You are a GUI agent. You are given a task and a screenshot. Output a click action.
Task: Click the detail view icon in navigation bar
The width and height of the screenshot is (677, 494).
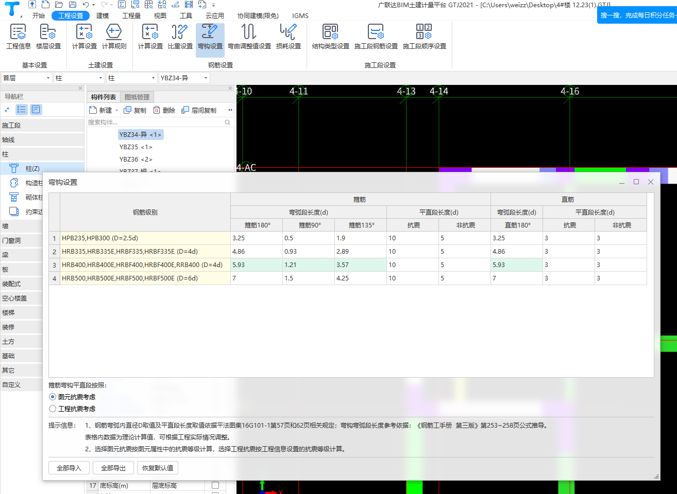click(x=36, y=109)
